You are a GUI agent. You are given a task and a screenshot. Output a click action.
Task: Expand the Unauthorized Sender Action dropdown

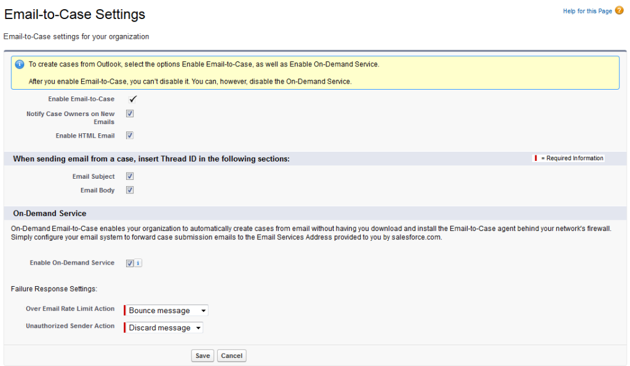pyautogui.click(x=165, y=328)
